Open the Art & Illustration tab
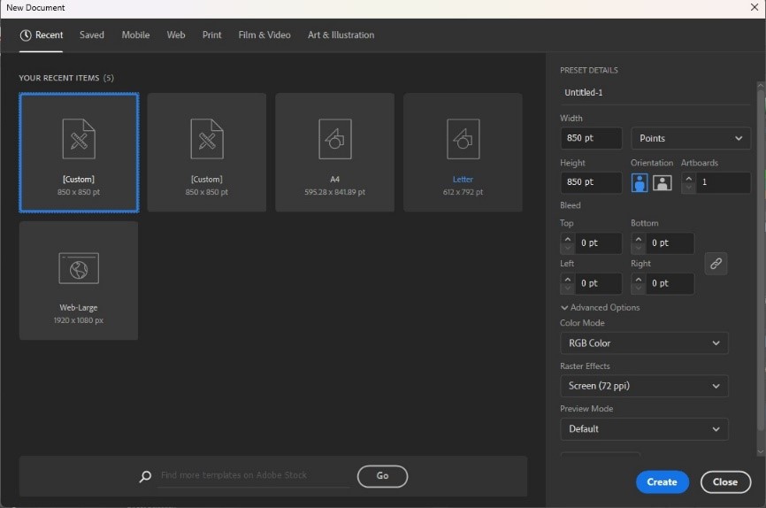 coord(341,35)
